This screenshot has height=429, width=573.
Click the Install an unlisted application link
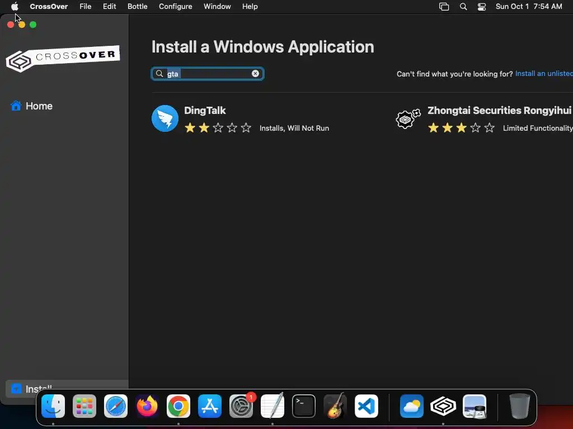coord(544,74)
